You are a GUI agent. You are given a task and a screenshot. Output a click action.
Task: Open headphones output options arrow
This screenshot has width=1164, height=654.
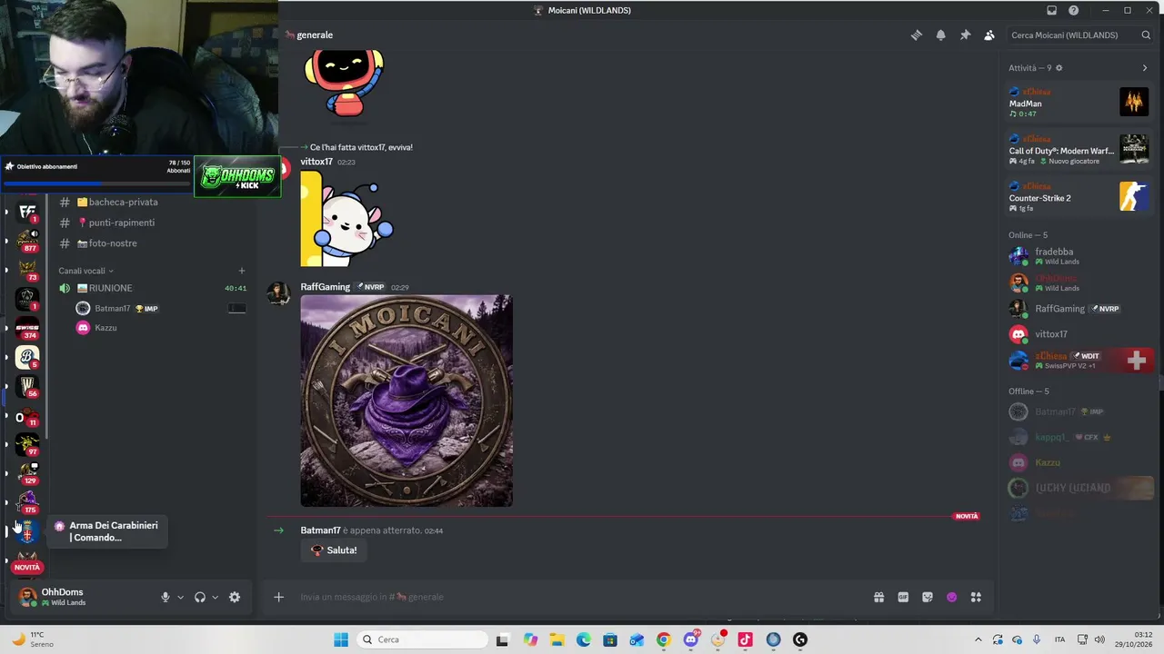pos(215,598)
